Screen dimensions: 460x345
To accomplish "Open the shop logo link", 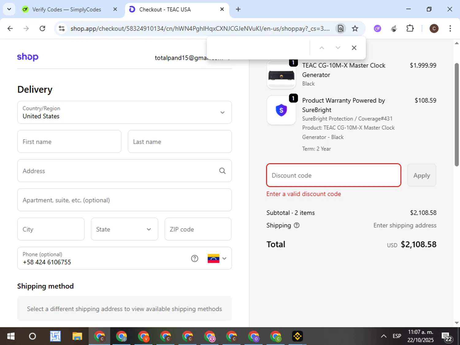I will [28, 57].
